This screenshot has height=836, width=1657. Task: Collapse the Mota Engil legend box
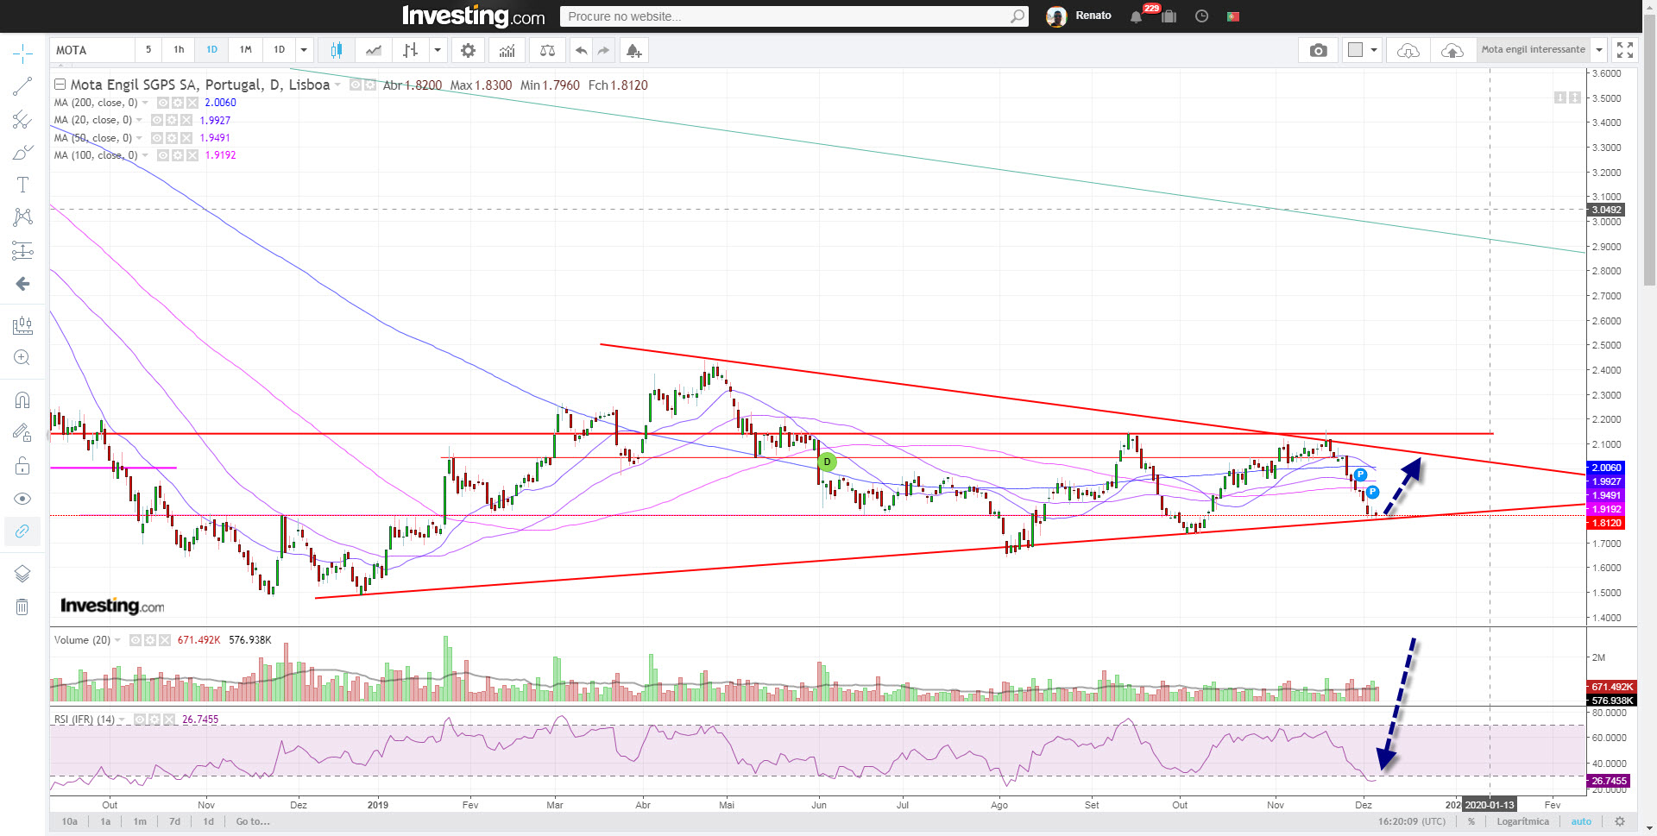point(60,85)
